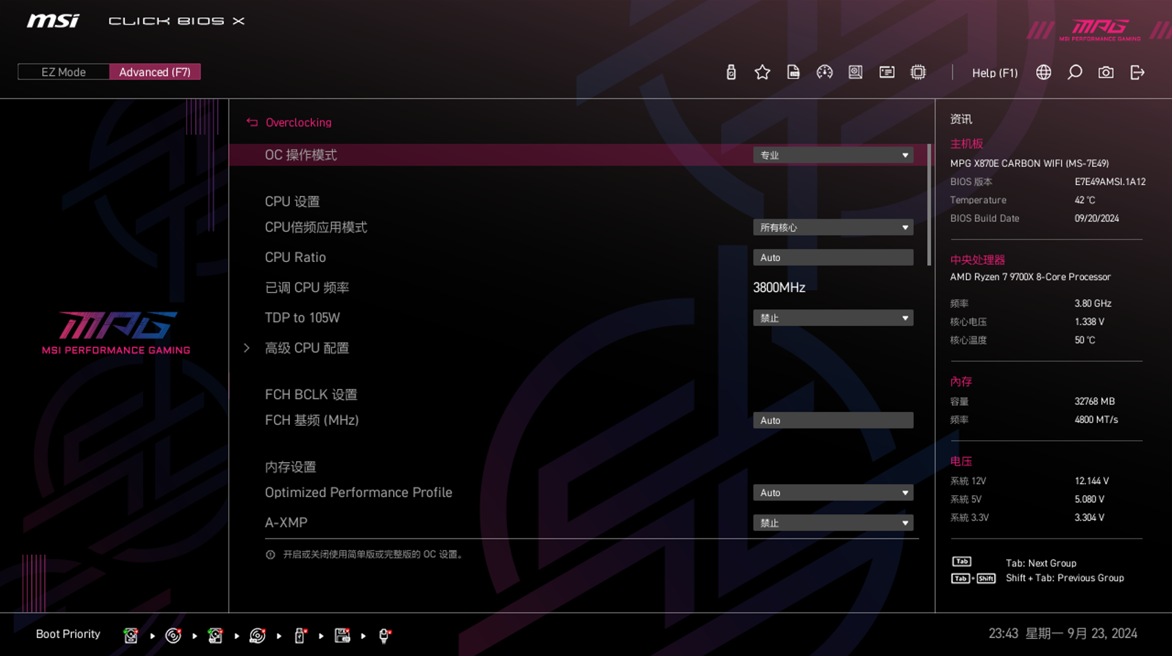This screenshot has height=656, width=1172.
Task: Open the CPU倍频应用模式 dropdown
Action: click(833, 228)
